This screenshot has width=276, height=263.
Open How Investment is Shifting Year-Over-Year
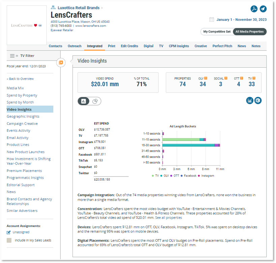tap(29, 161)
